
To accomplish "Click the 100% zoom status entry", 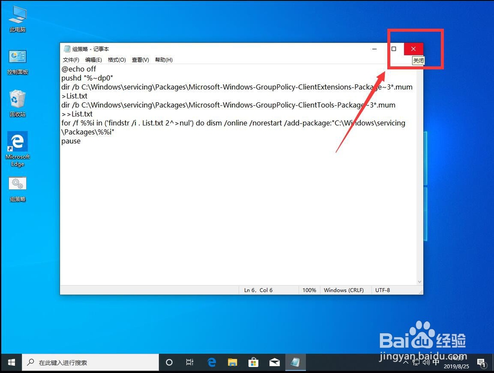I will click(x=309, y=290).
